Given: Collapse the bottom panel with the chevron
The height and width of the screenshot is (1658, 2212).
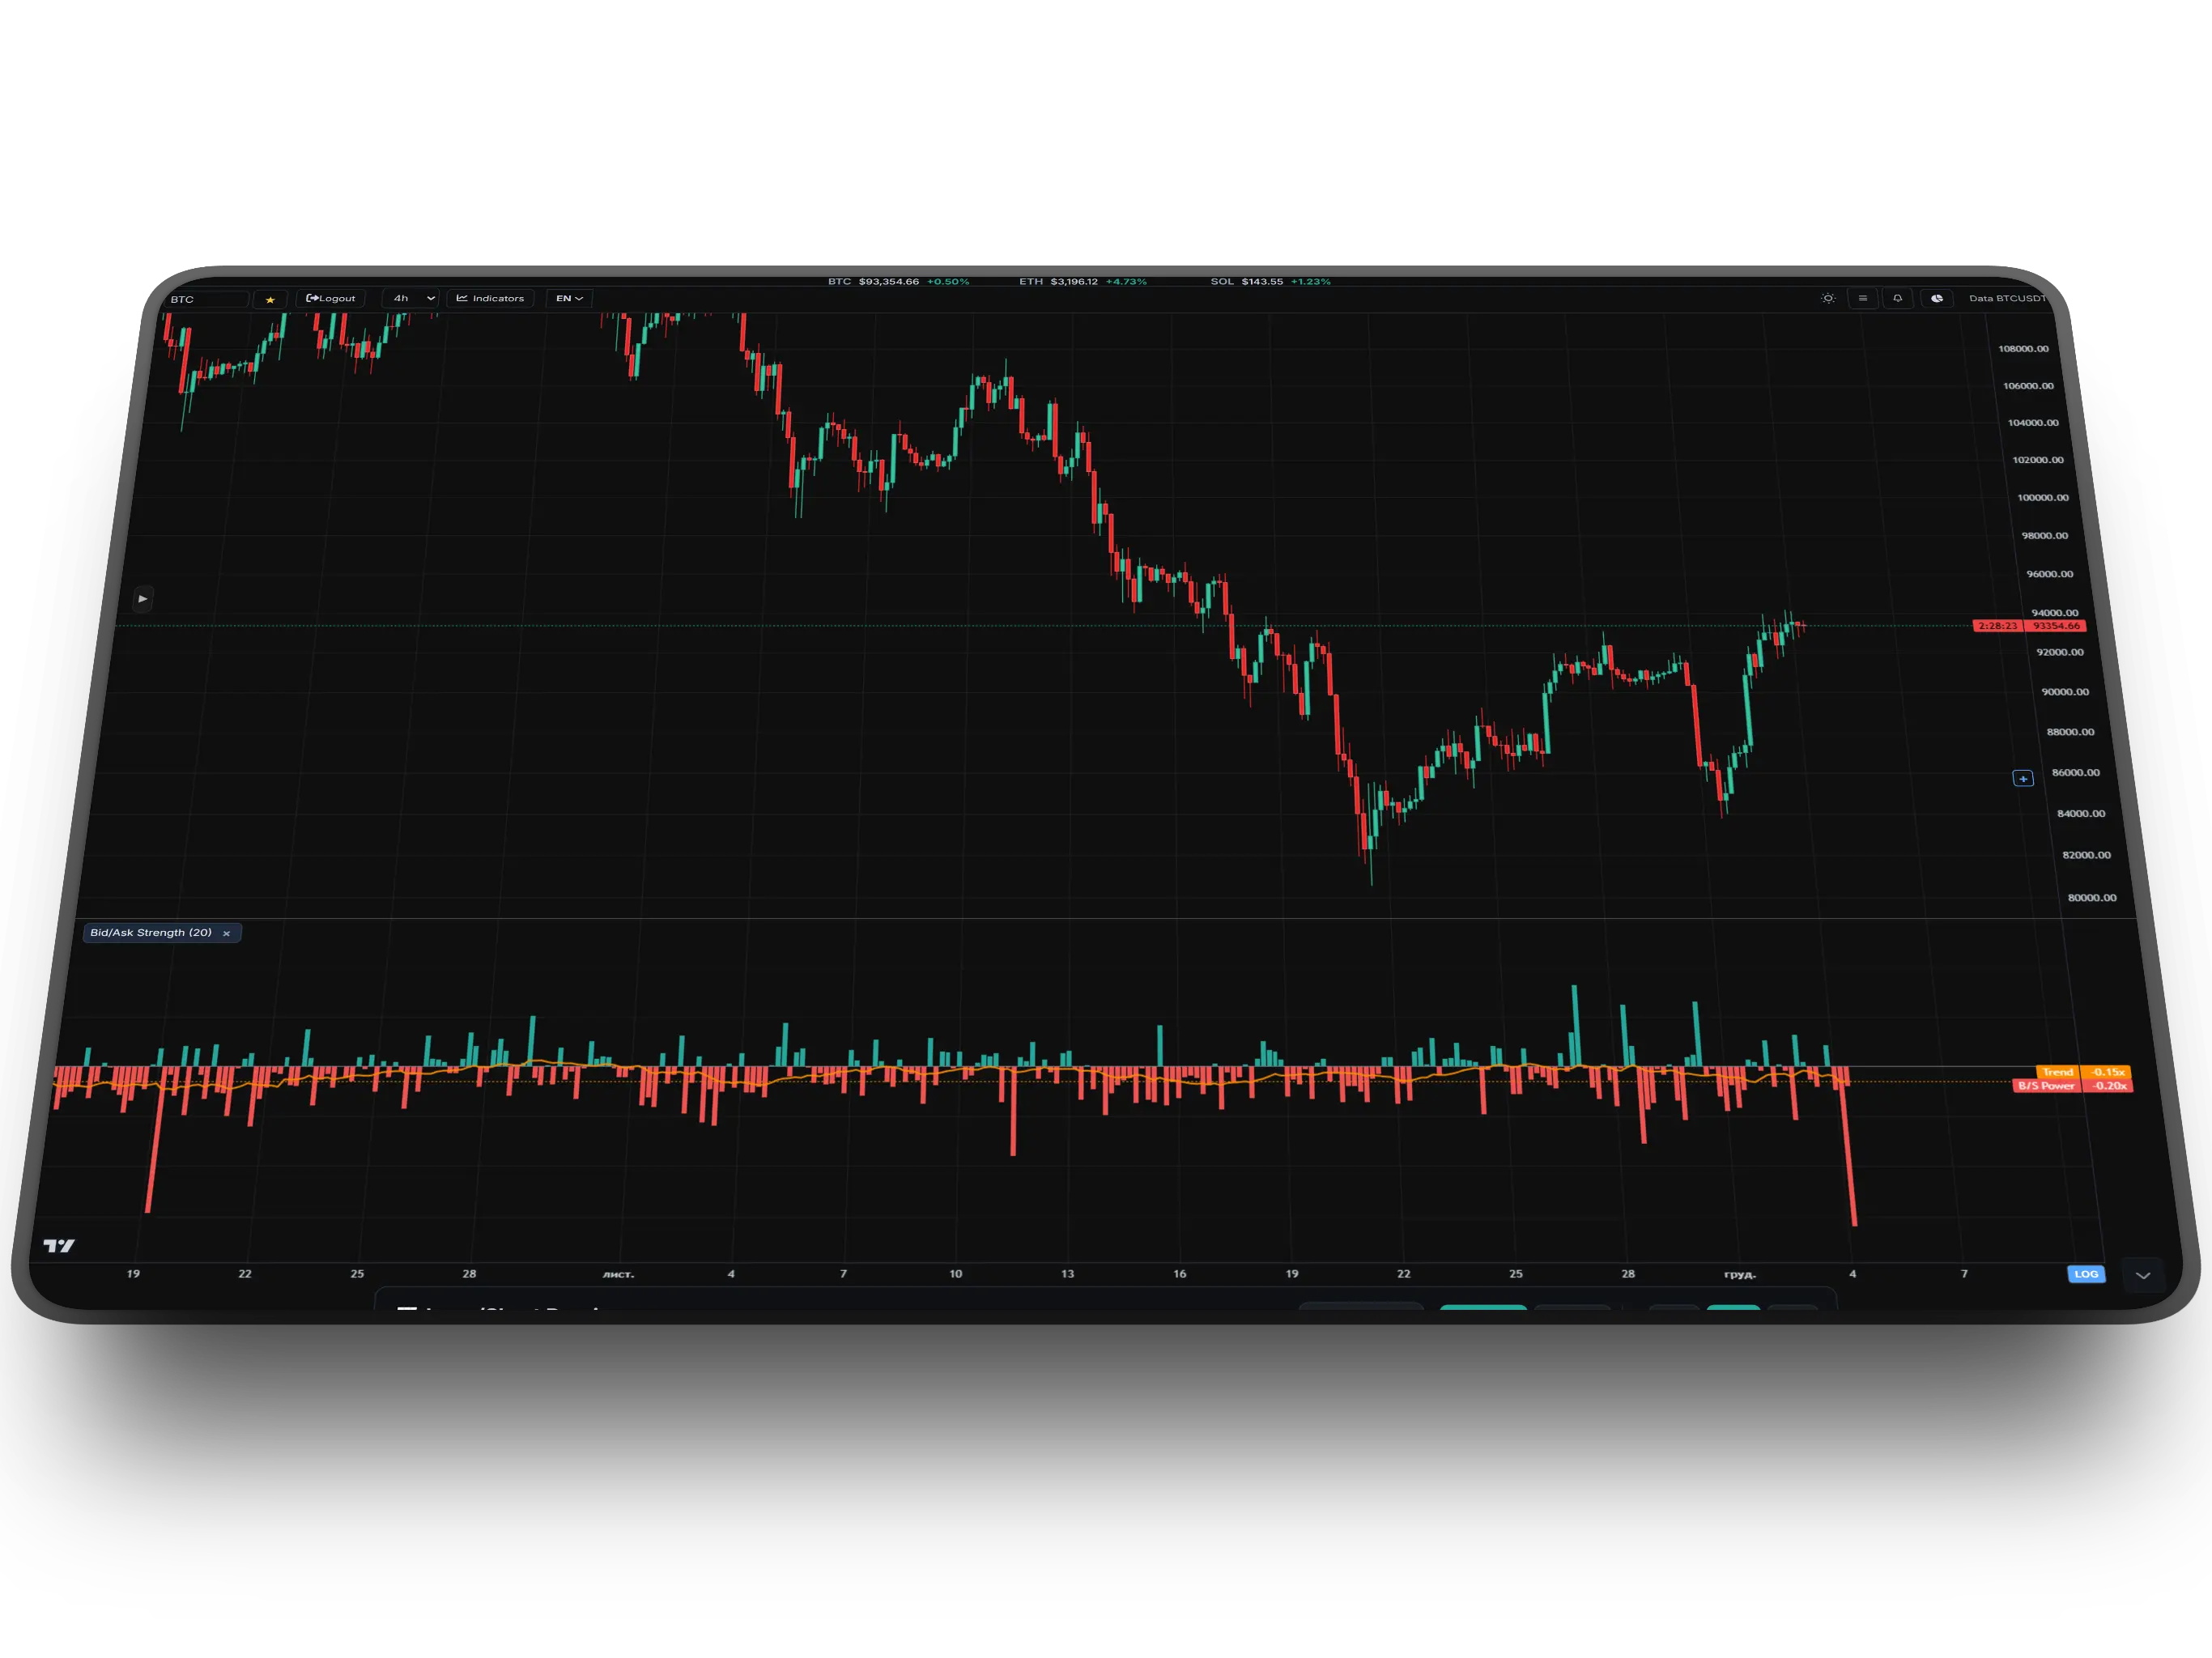Looking at the screenshot, I should point(2143,1275).
